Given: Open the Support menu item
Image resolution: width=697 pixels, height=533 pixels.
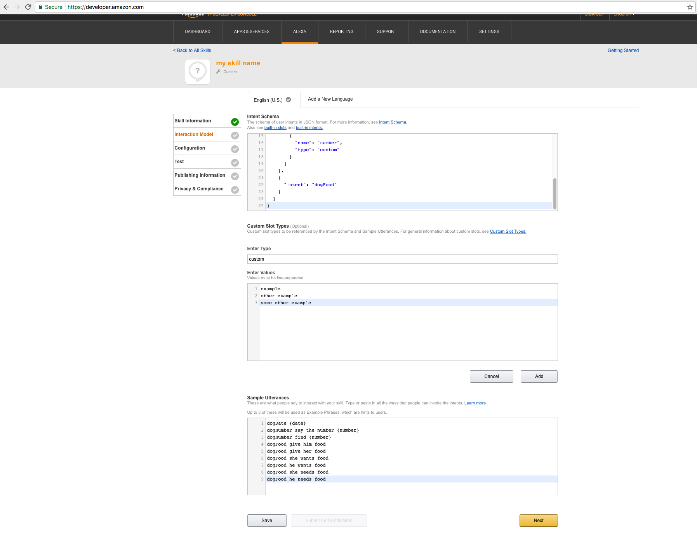Looking at the screenshot, I should click(387, 32).
